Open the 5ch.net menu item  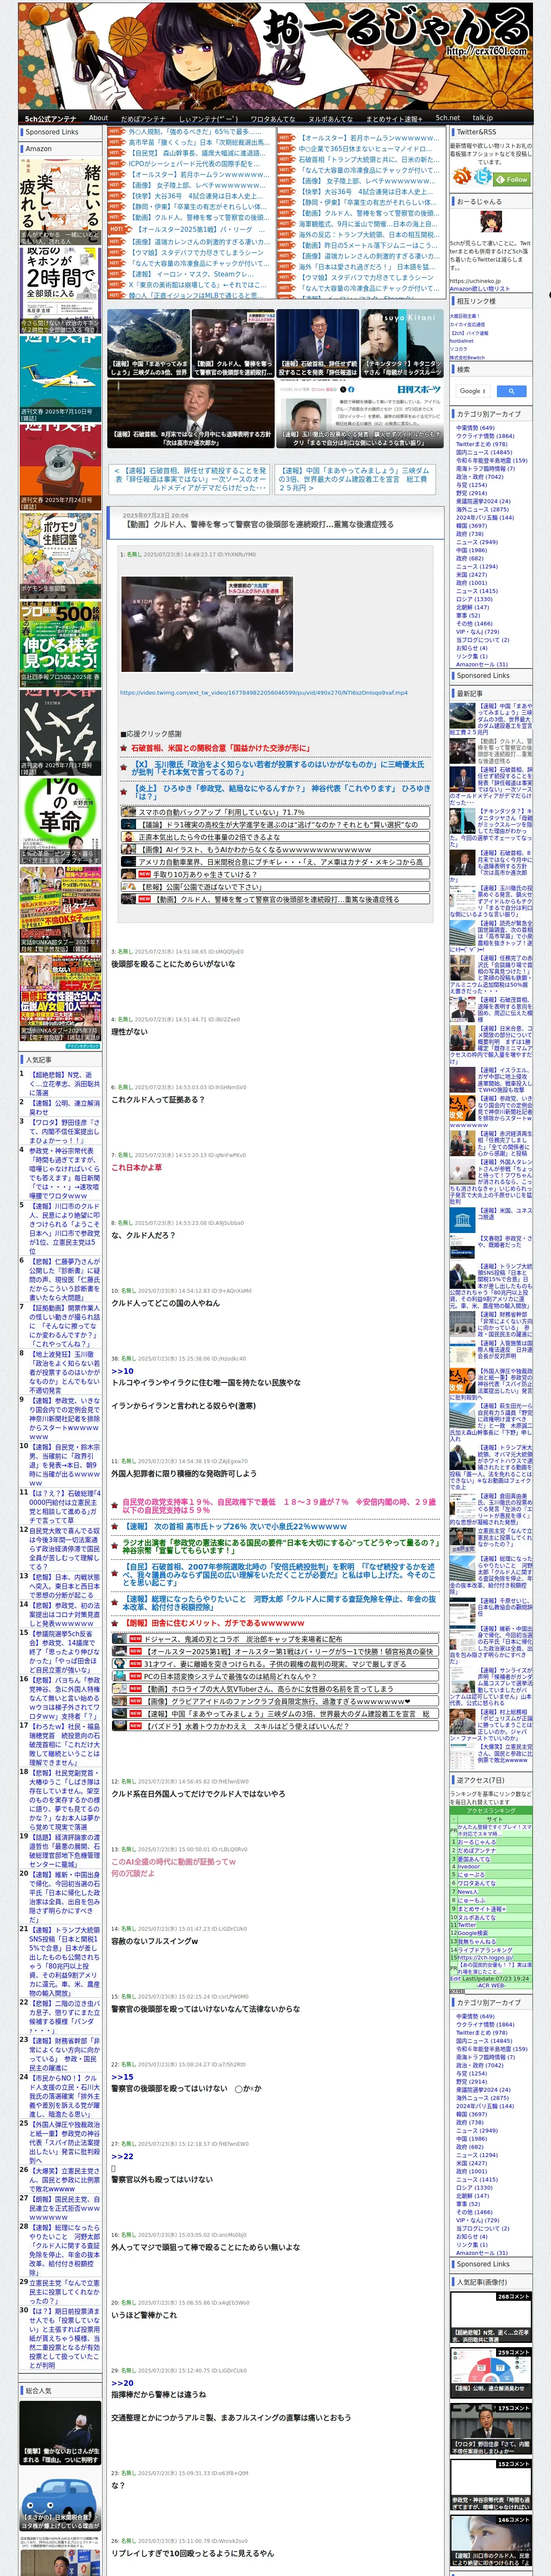(447, 118)
